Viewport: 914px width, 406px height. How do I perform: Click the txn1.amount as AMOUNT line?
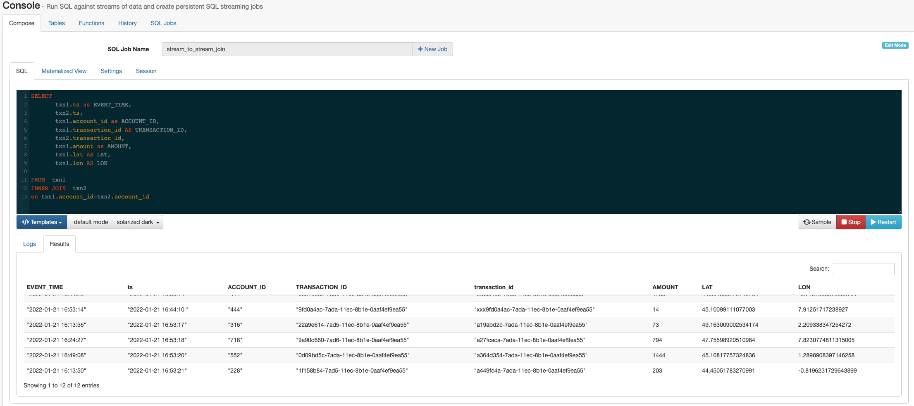tap(93, 146)
